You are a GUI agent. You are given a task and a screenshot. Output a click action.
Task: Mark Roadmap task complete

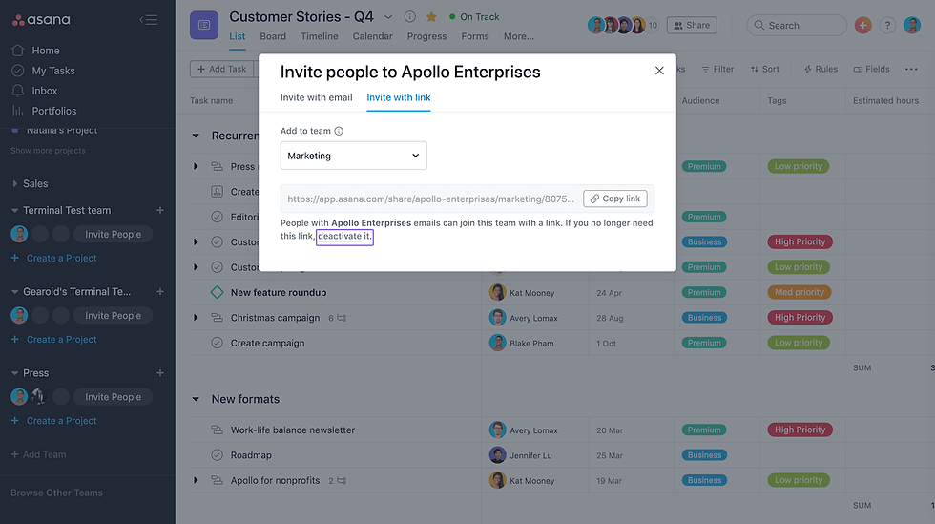(218, 455)
